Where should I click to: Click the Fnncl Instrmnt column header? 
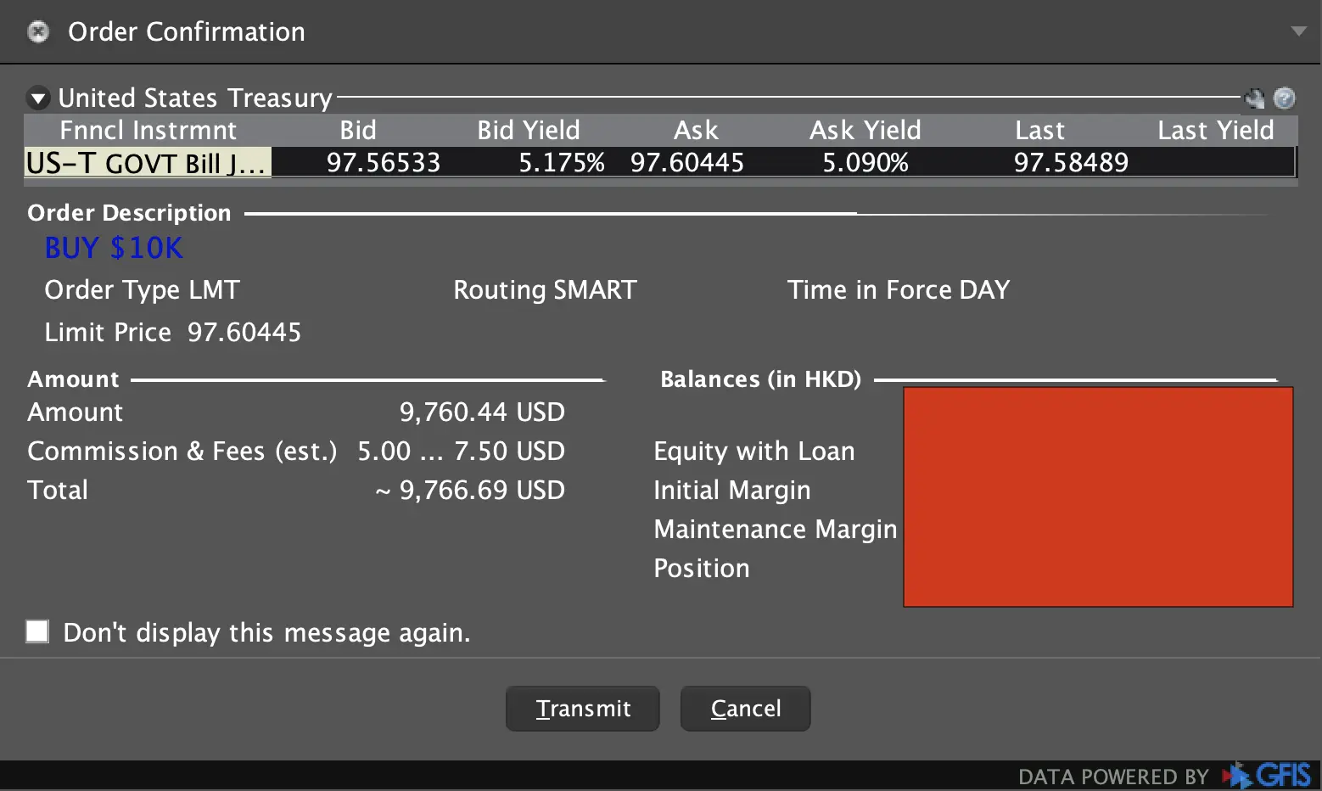pos(148,130)
